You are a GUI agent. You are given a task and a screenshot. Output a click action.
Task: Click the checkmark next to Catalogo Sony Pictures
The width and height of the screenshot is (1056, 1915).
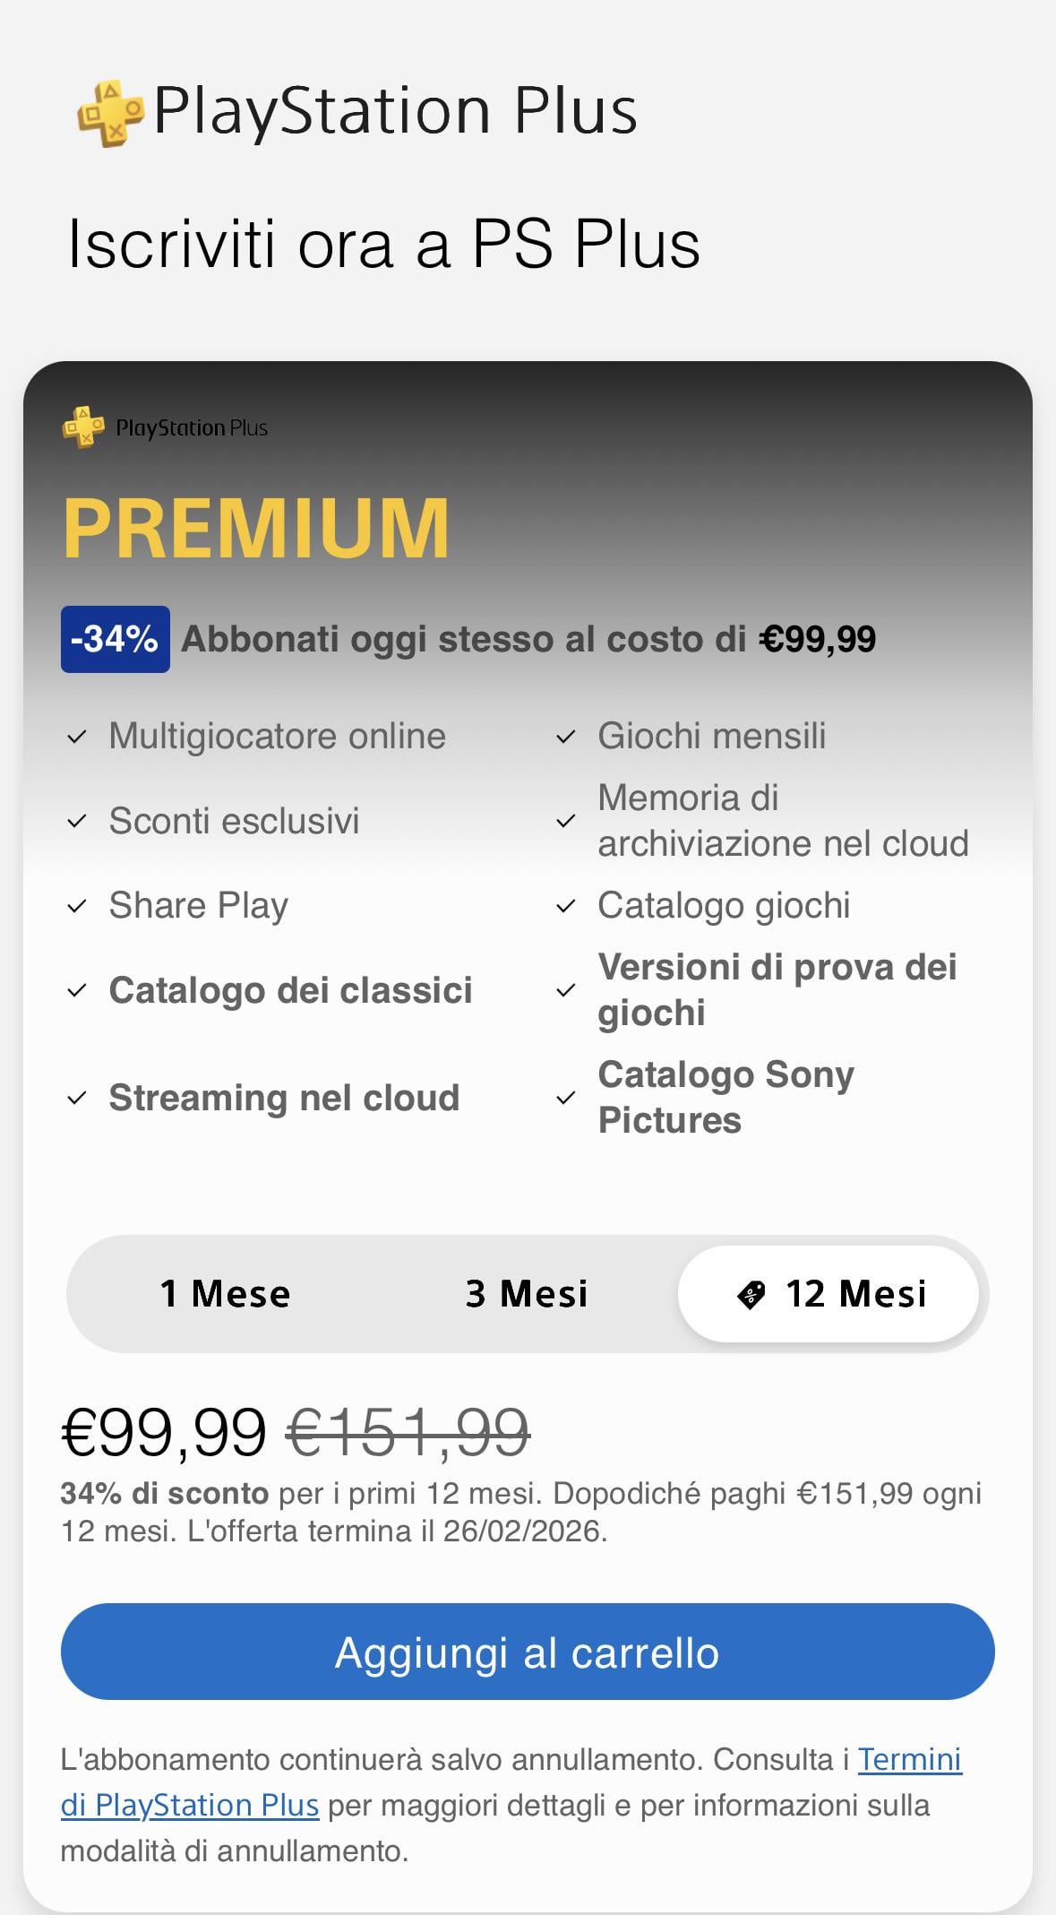click(x=566, y=1098)
